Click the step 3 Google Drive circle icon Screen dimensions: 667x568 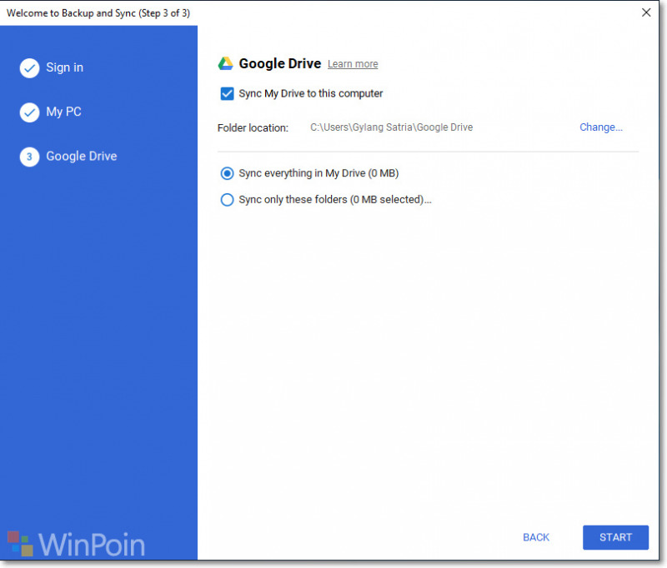pyautogui.click(x=29, y=157)
